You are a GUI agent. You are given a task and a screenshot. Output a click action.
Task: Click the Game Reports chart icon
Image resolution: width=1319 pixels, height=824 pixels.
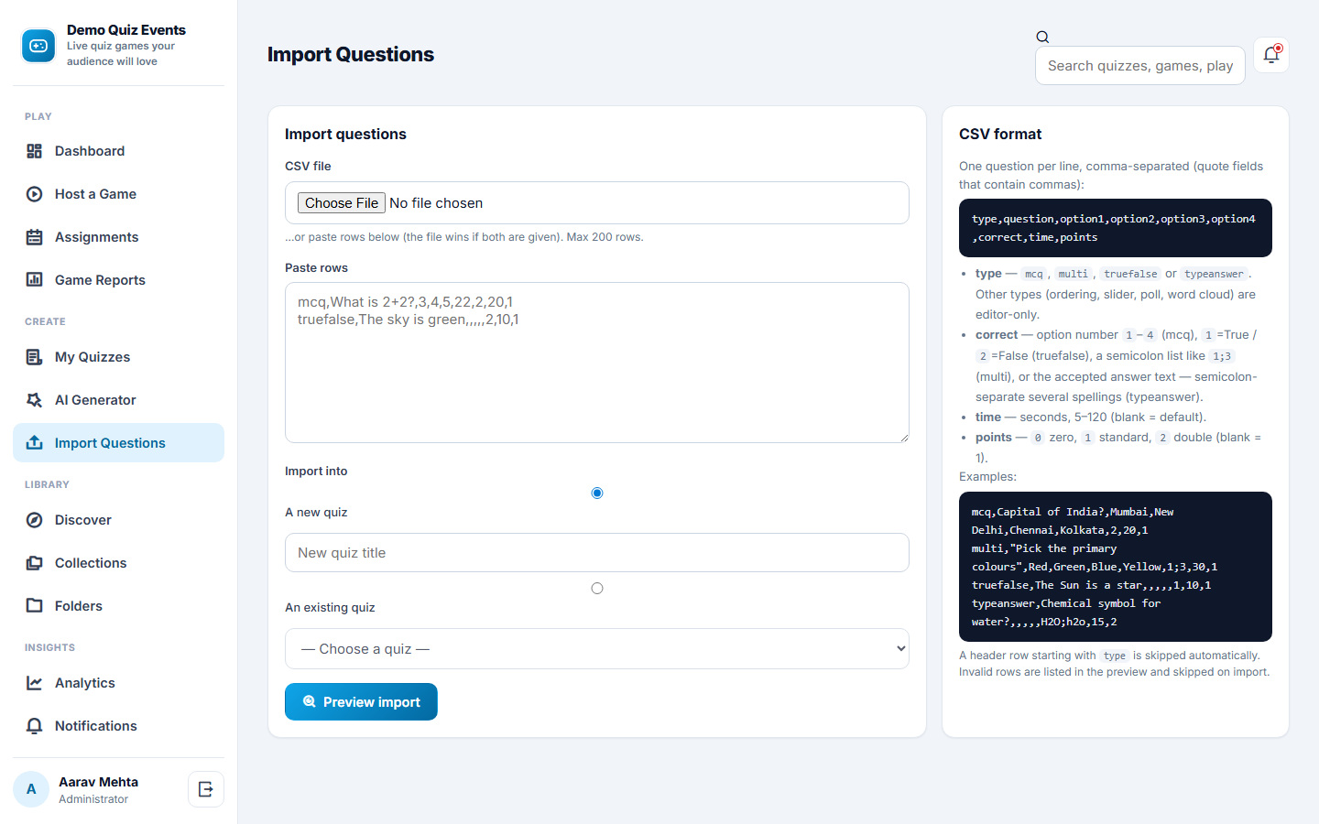(x=35, y=280)
